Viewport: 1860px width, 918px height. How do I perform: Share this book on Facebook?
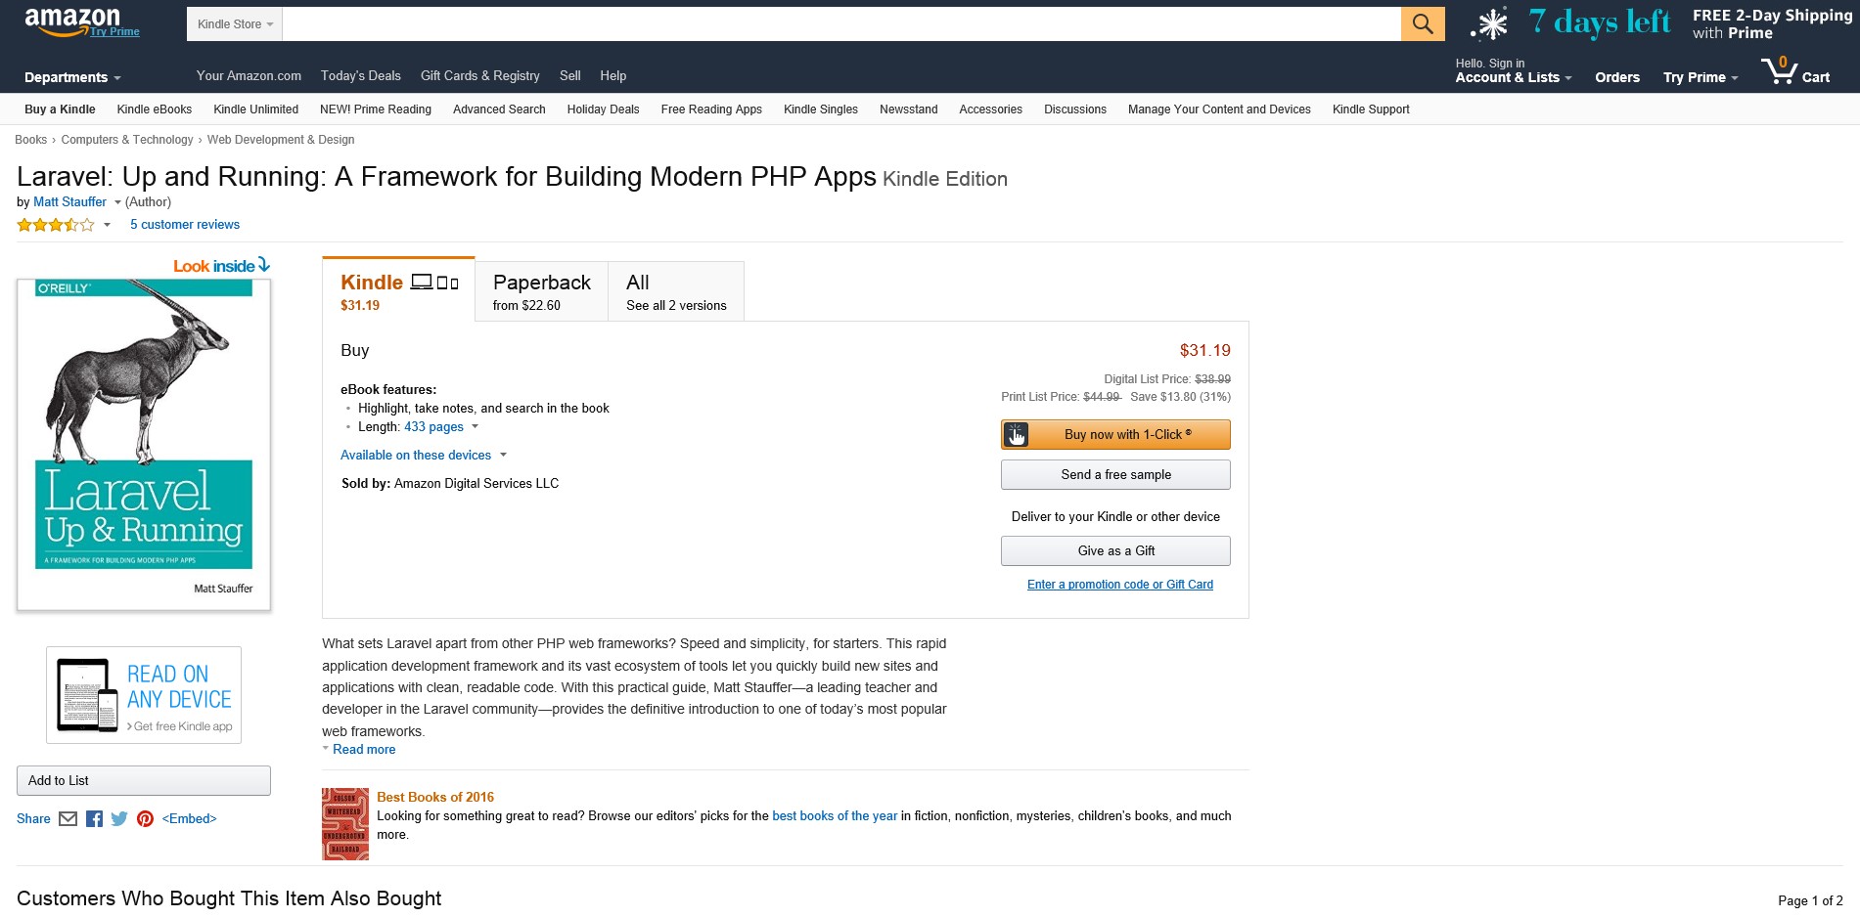point(94,819)
